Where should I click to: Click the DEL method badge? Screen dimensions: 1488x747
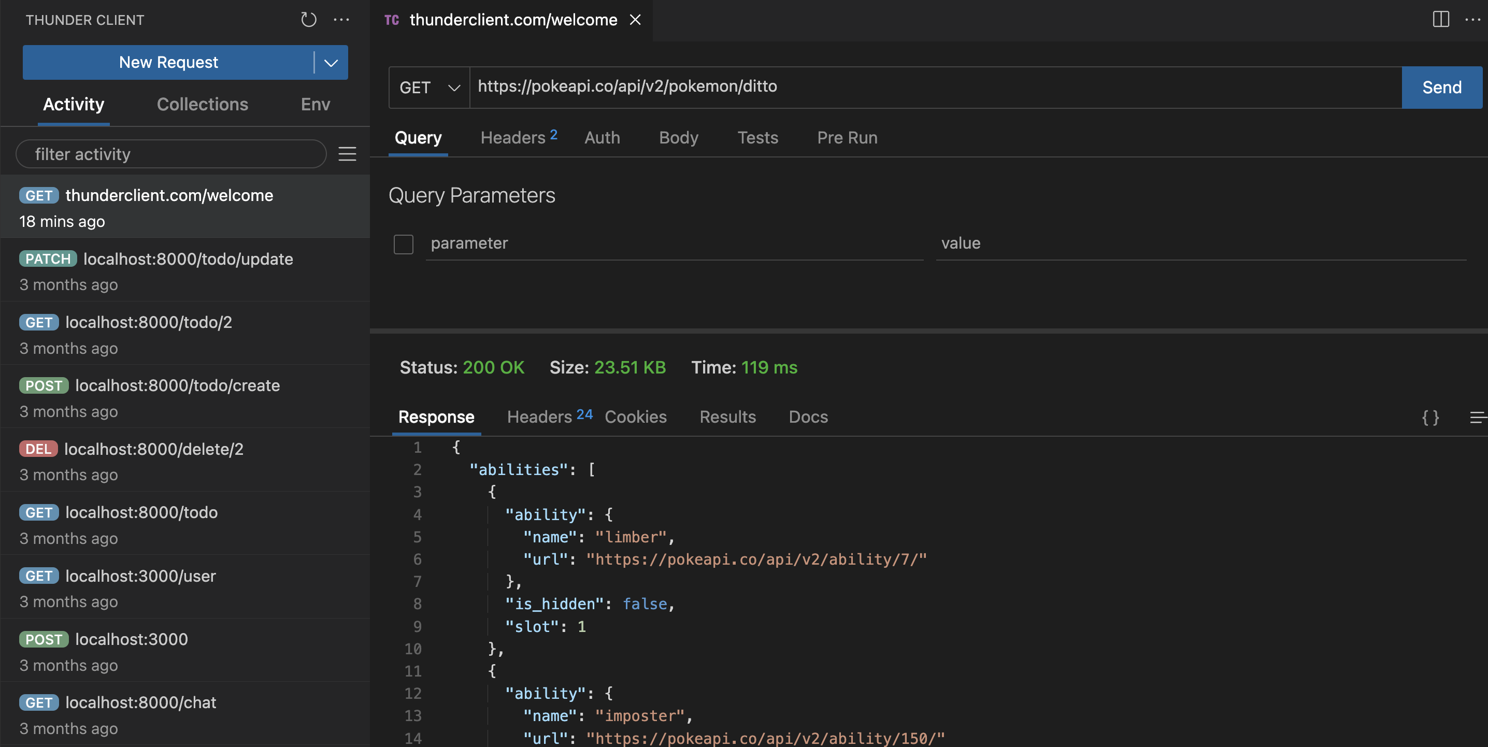[x=38, y=449]
